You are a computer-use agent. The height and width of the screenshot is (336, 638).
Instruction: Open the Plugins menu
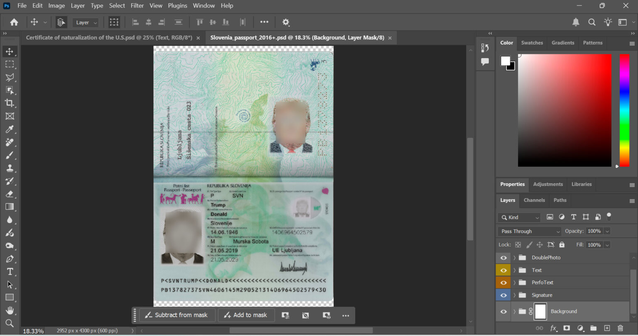tap(177, 5)
